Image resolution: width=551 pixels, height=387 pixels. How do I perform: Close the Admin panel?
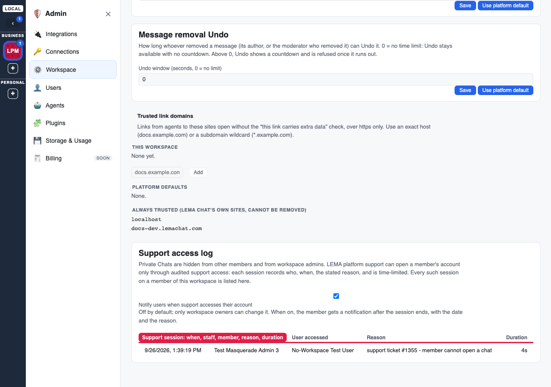pos(108,14)
